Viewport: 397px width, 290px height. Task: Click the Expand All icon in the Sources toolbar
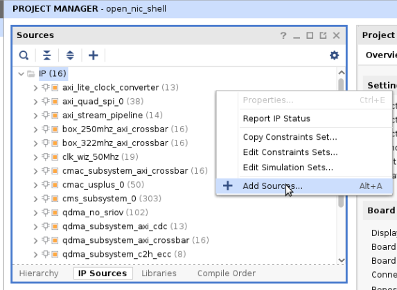[x=70, y=55]
